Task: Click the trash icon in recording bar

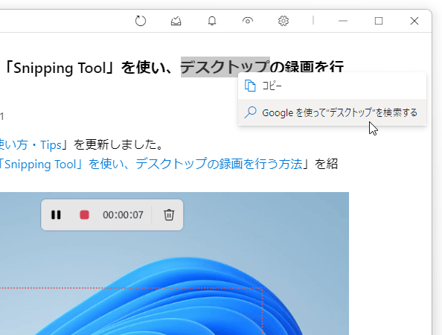Action: [169, 215]
